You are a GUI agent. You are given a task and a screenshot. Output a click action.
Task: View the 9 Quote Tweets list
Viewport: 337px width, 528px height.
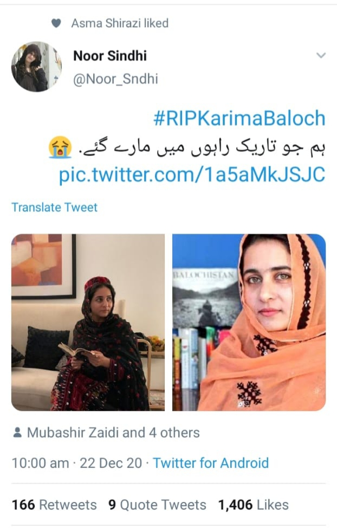coord(157,505)
